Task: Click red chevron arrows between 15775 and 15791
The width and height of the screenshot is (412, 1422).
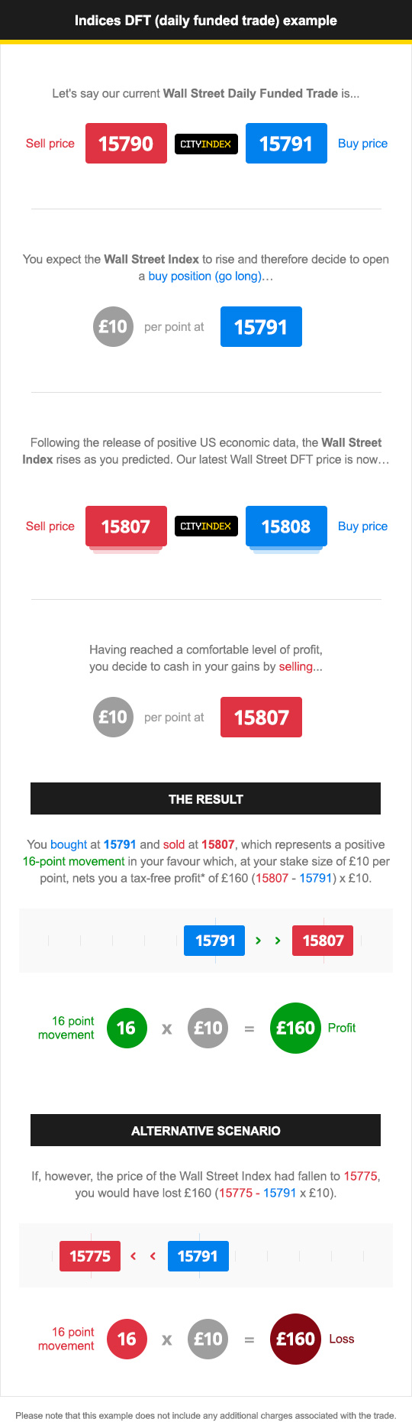Action: click(143, 1256)
